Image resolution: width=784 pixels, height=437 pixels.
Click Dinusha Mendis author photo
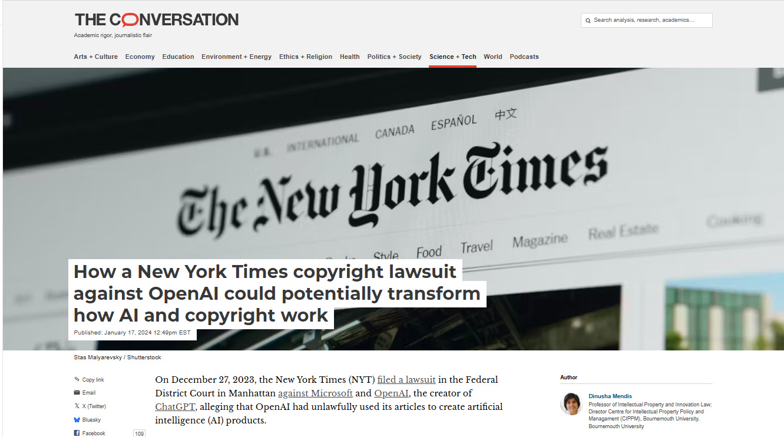point(571,404)
